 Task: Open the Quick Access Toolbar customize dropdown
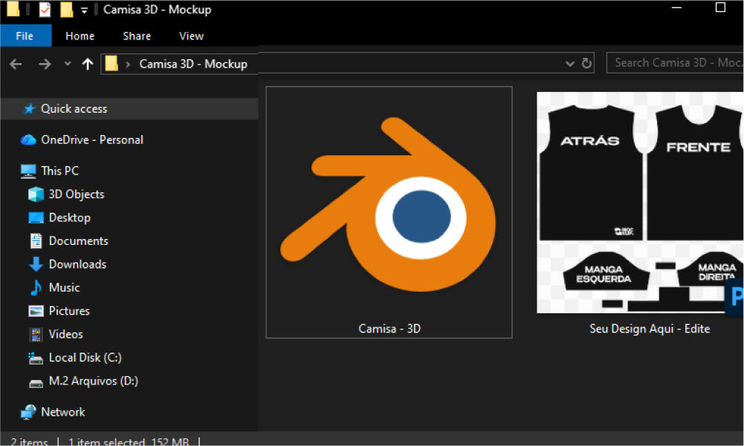pos(84,10)
